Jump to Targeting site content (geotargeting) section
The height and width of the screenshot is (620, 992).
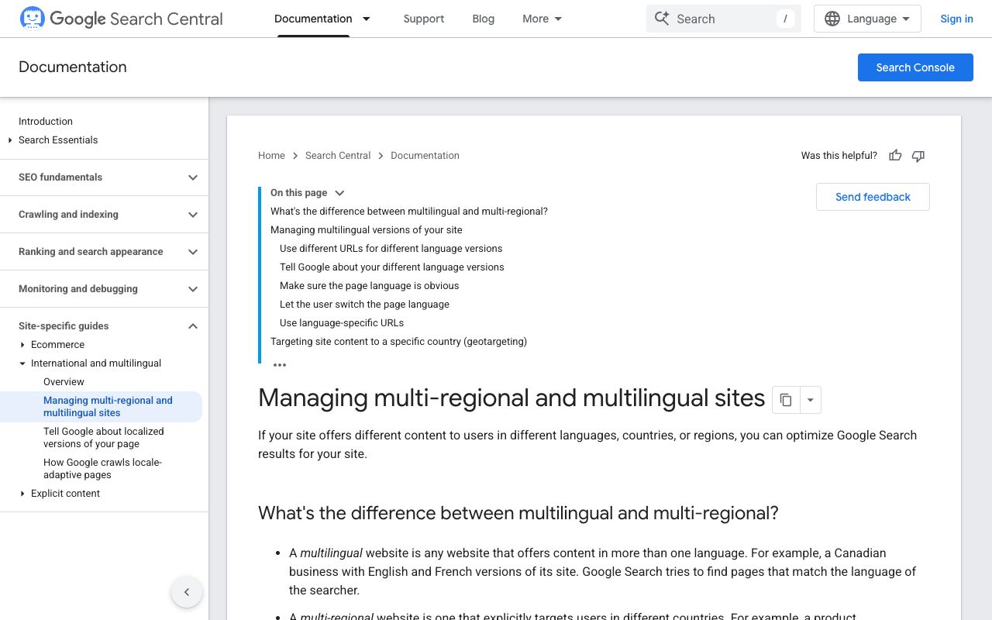(x=398, y=342)
